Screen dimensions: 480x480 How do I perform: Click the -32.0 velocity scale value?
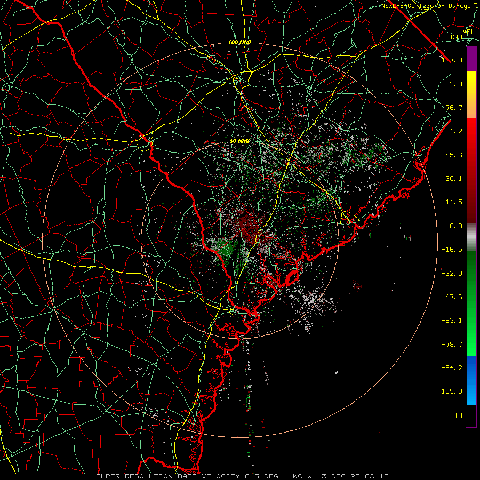pos(452,274)
